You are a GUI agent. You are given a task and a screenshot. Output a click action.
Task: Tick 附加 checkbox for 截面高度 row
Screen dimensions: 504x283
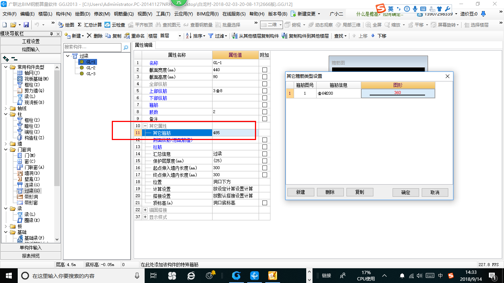(x=265, y=77)
